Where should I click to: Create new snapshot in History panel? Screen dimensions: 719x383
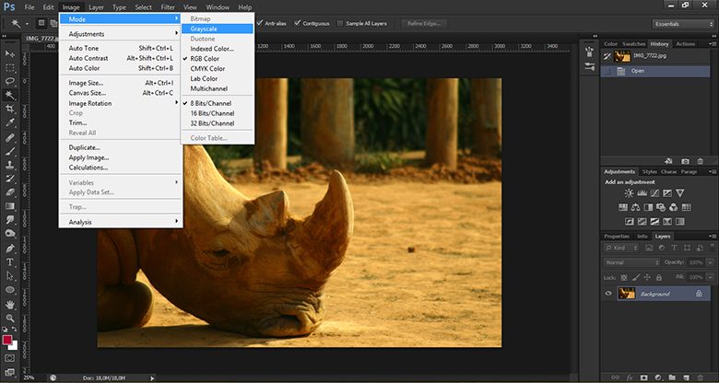pos(684,161)
